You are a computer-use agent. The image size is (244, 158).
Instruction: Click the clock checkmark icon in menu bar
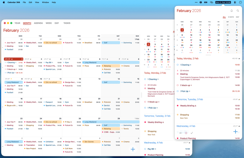(x=240, y=2)
